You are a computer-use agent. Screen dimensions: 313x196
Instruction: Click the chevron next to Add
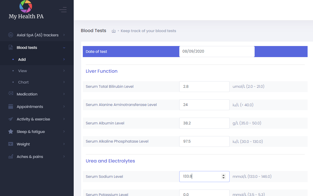[64, 59]
